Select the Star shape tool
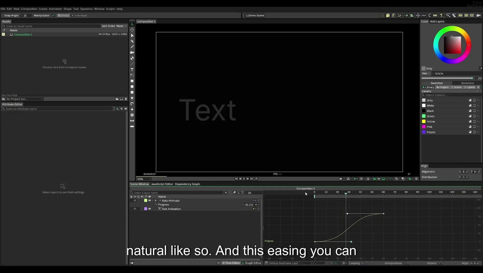The height and width of the screenshot is (273, 483). [132, 98]
